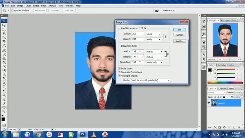Uncheck the Resample Image checkbox

[119, 76]
